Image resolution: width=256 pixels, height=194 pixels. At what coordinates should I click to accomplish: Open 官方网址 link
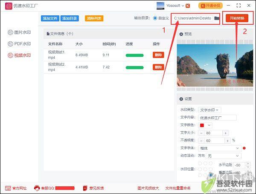[x=16, y=188]
